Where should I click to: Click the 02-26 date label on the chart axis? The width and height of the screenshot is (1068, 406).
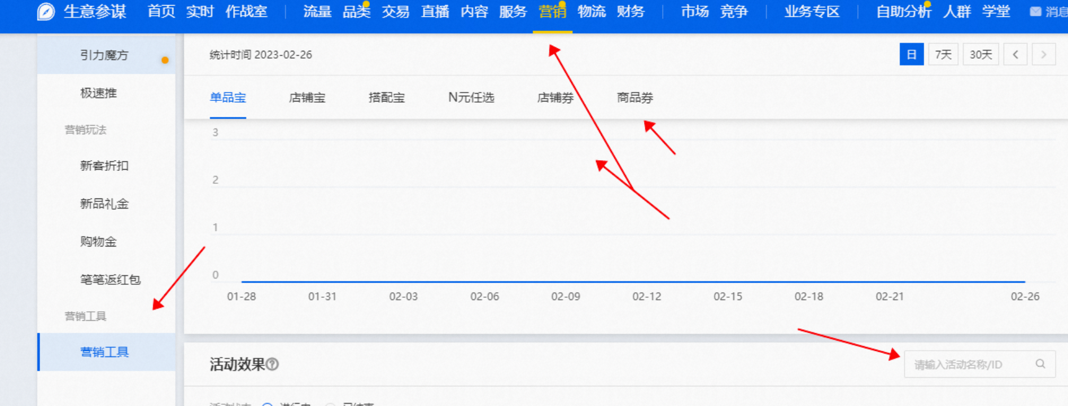1025,297
